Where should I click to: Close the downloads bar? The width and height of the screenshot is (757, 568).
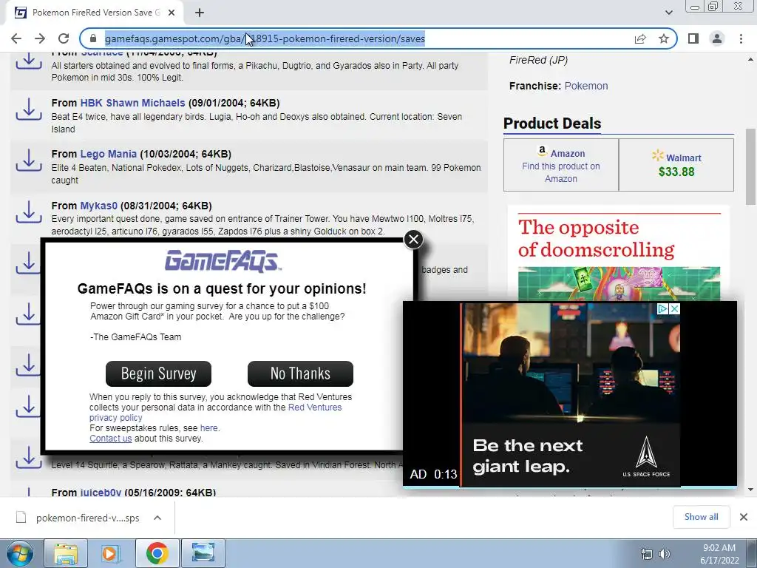click(744, 517)
